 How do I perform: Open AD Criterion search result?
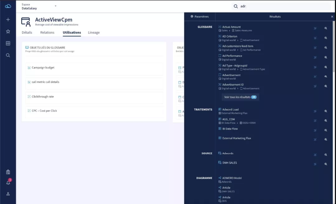(230, 36)
